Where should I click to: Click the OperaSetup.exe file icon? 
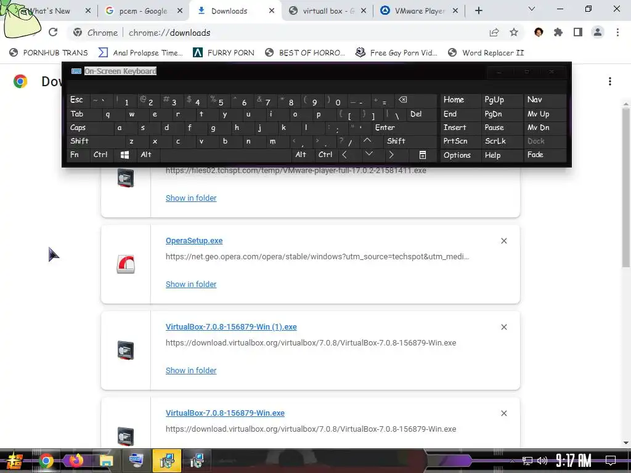tap(126, 264)
